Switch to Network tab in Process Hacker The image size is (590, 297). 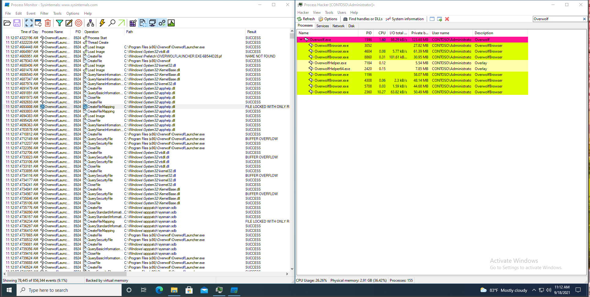pos(338,26)
